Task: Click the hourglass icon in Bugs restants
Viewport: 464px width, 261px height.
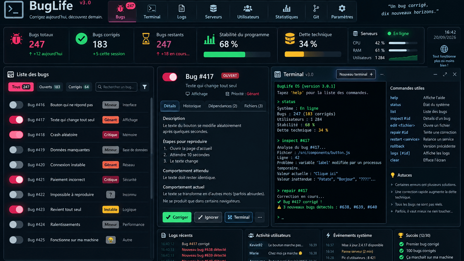Action: point(146,39)
